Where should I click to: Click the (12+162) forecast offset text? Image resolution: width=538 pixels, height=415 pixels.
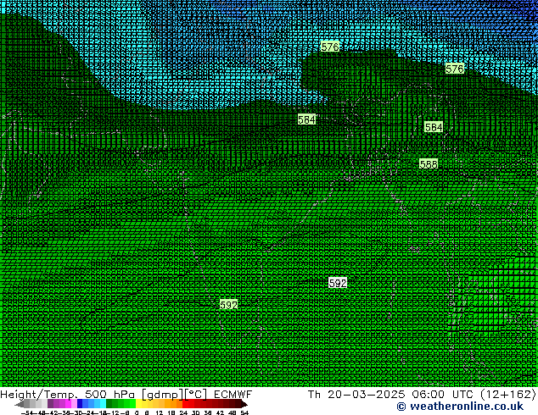508,395
